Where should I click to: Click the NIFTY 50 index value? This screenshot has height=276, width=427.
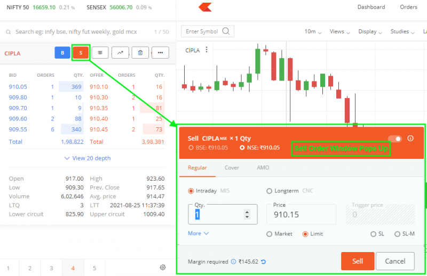coord(44,7)
